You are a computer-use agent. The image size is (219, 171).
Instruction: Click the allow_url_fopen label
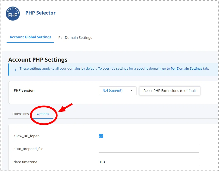[x=27, y=136]
